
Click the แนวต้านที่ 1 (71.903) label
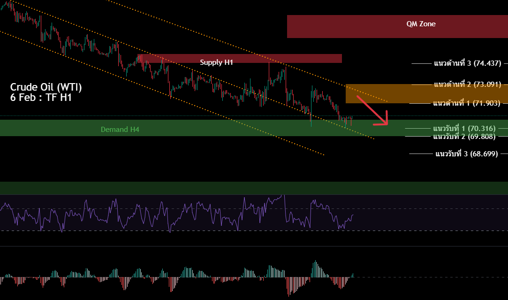click(x=467, y=103)
